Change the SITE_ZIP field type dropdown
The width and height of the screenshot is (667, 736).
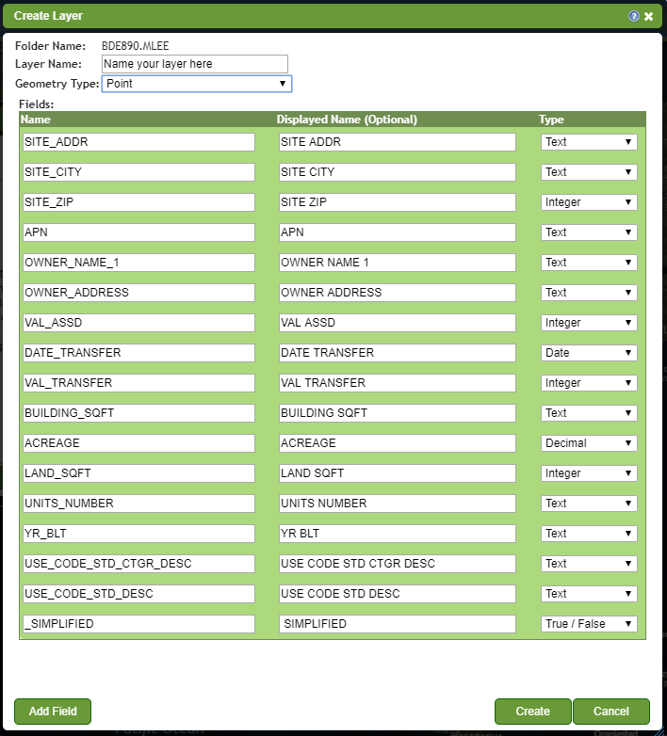point(589,201)
